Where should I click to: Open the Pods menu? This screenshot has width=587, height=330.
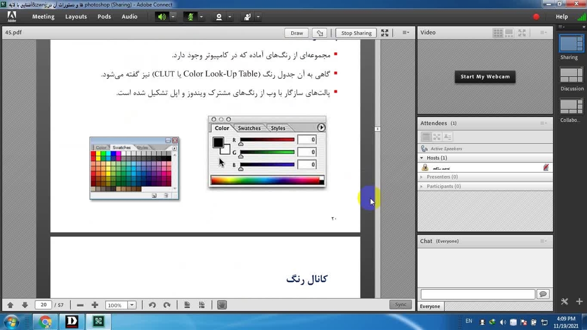[104, 16]
